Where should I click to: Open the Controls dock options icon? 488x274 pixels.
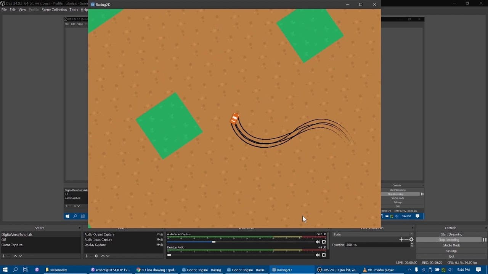pyautogui.click(x=485, y=228)
